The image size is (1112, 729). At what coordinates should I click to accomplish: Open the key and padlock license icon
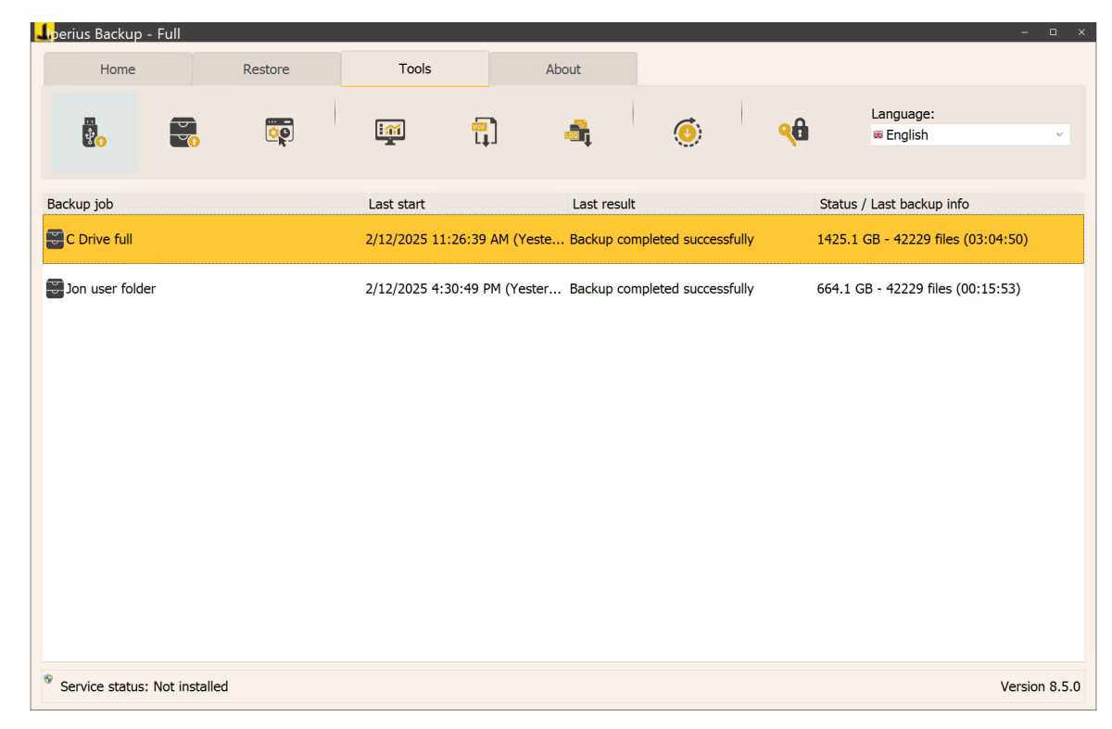click(793, 132)
